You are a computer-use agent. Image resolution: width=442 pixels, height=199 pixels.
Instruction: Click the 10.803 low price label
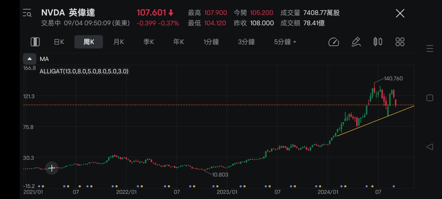(x=220, y=175)
